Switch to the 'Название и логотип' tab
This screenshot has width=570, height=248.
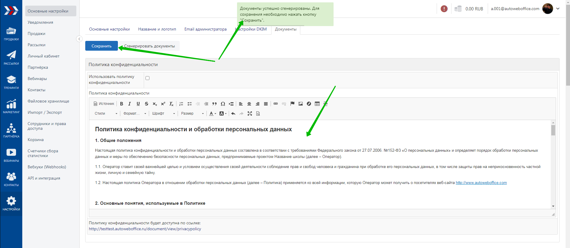pyautogui.click(x=157, y=29)
